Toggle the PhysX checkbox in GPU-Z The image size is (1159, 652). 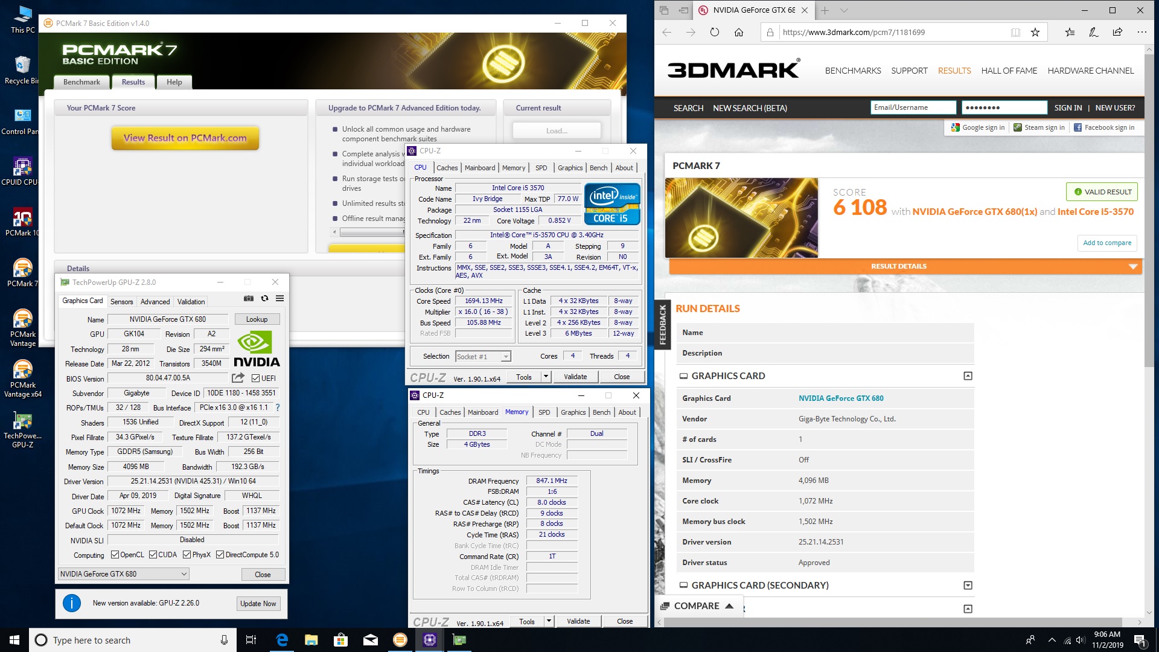click(x=187, y=555)
